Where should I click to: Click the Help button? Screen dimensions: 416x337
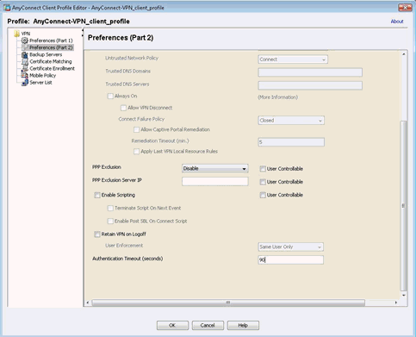pos(243,325)
